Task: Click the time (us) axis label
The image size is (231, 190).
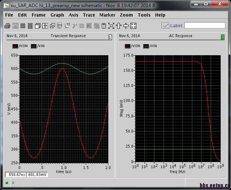Action: click(64, 172)
